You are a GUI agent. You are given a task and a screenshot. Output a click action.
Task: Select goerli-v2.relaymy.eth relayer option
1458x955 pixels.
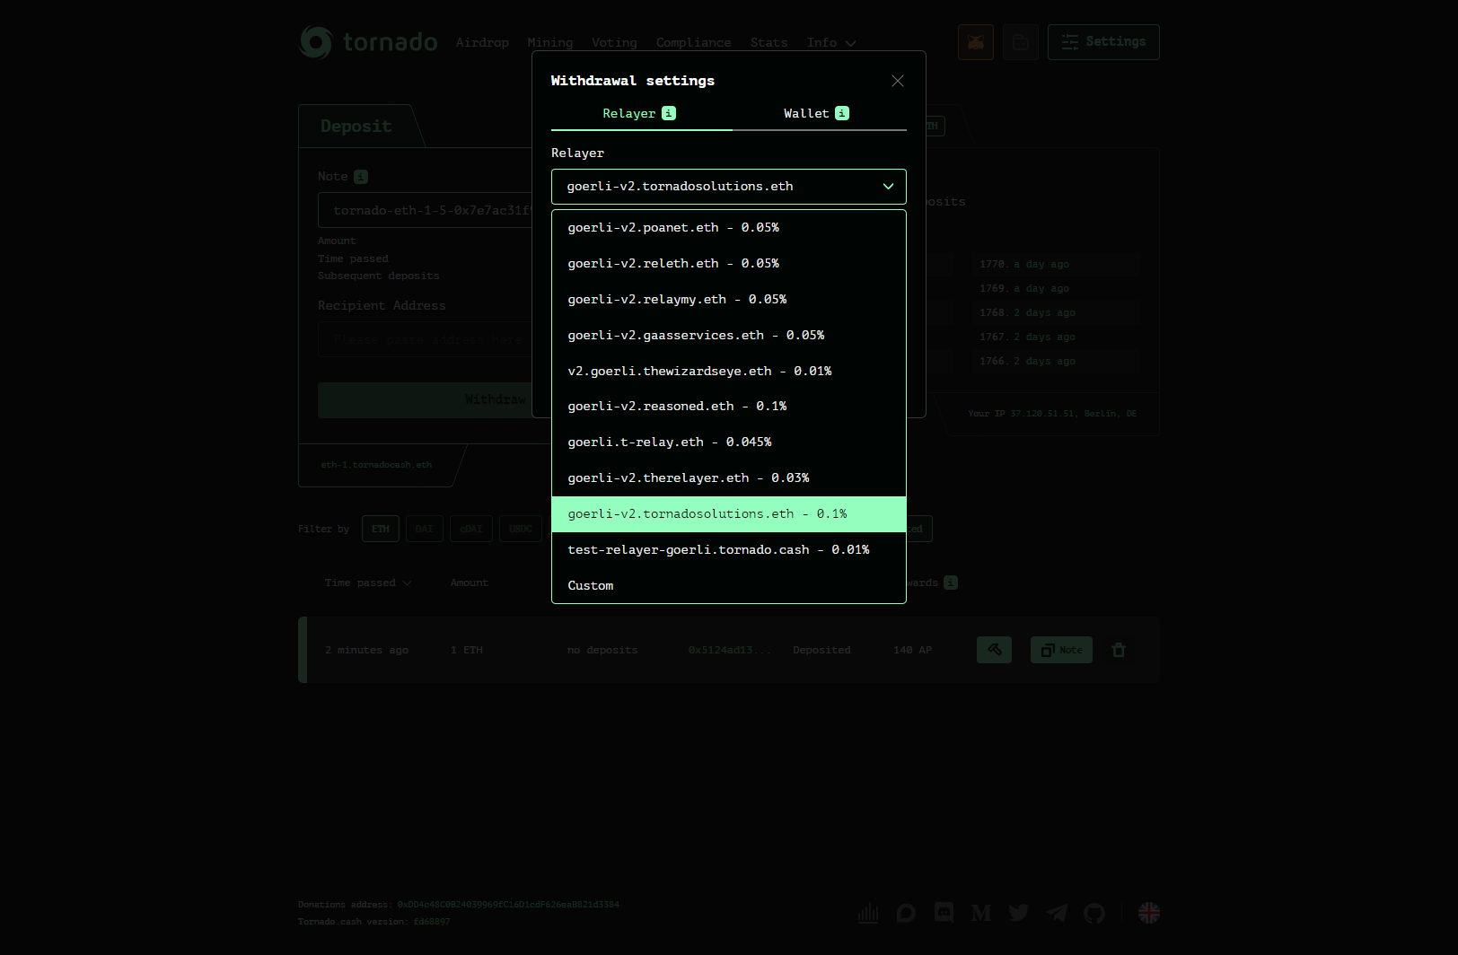[729, 300]
